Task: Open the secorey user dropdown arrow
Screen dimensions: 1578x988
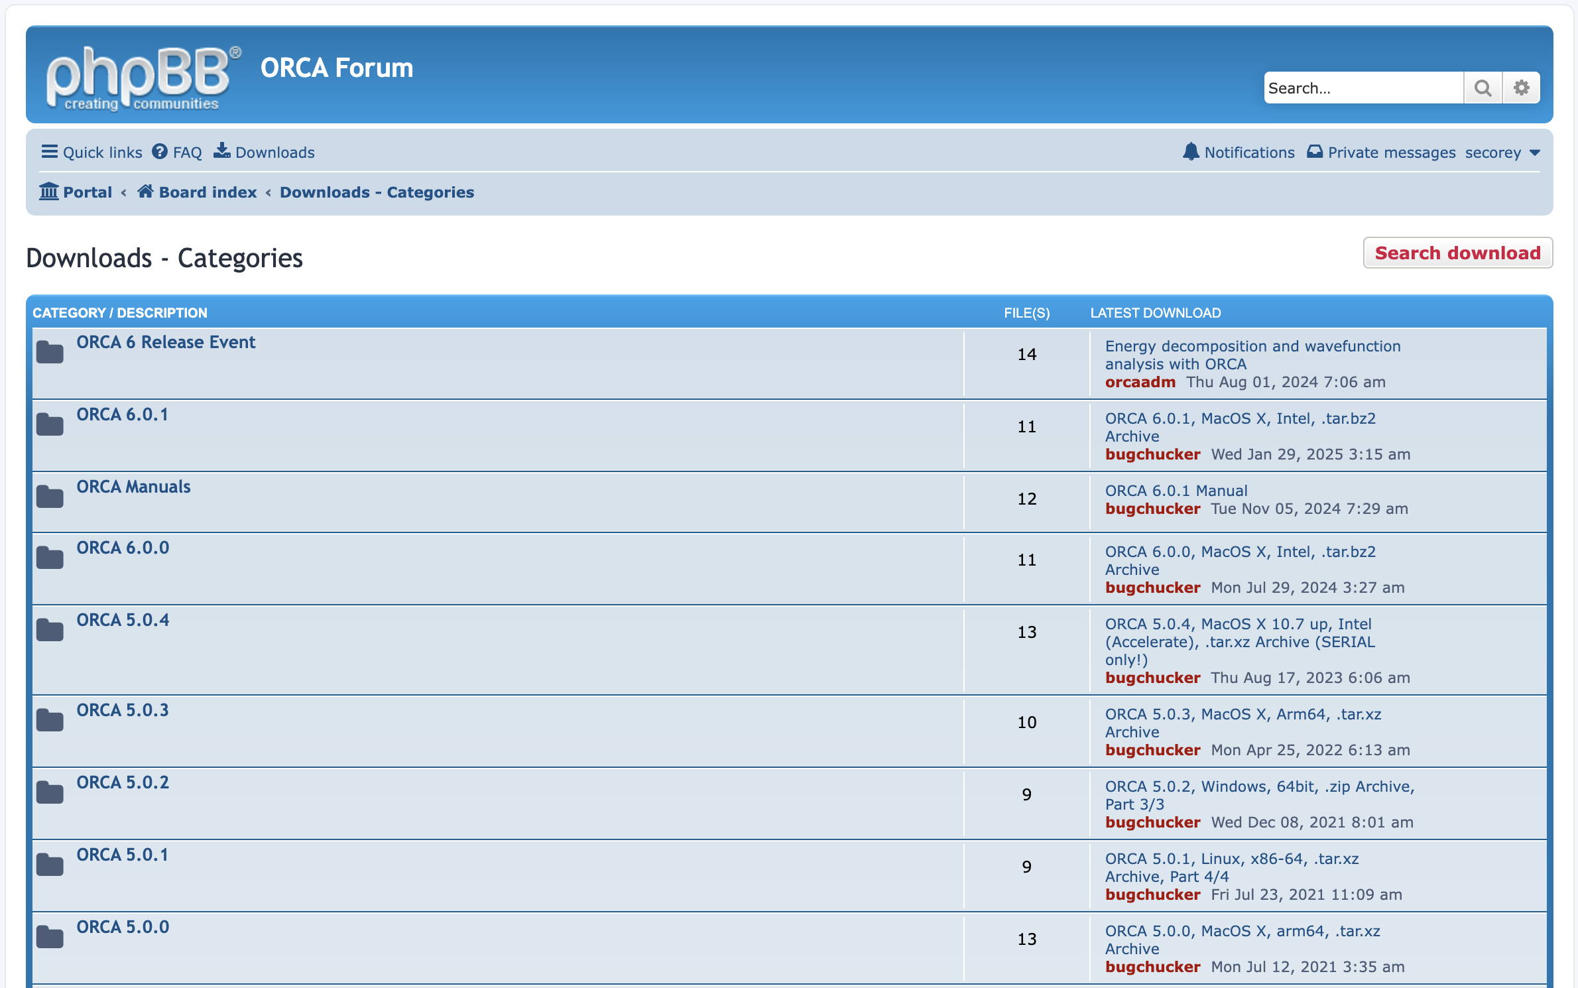Action: [x=1535, y=153]
